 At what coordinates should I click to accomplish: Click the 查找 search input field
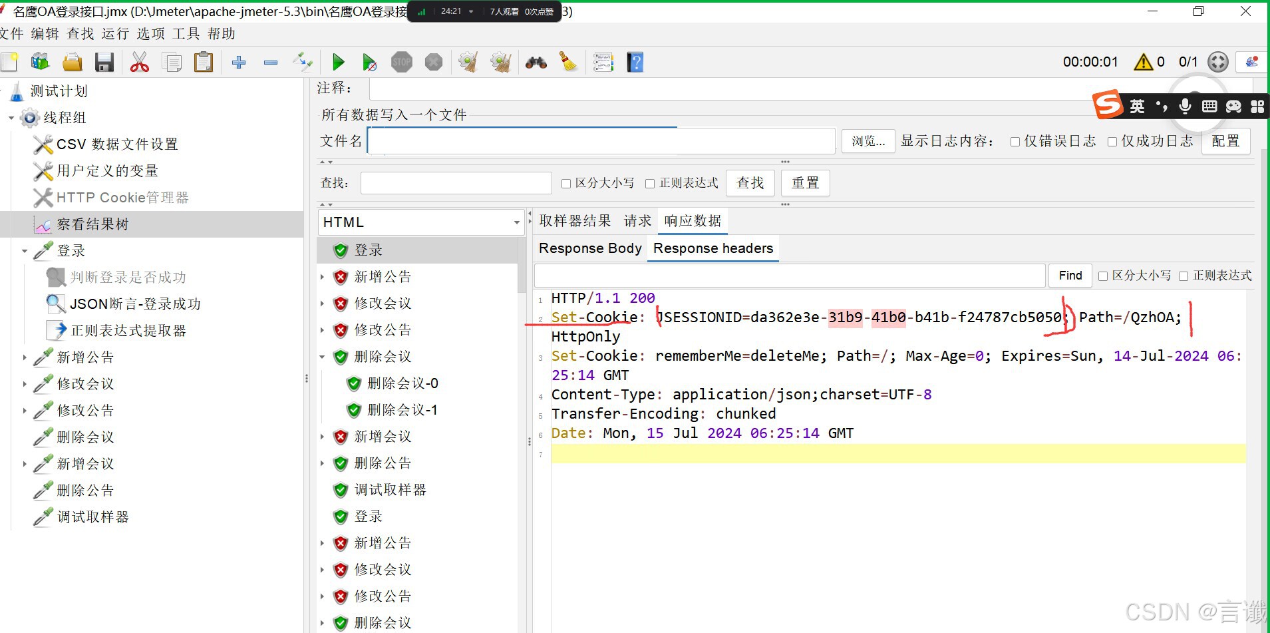456,183
